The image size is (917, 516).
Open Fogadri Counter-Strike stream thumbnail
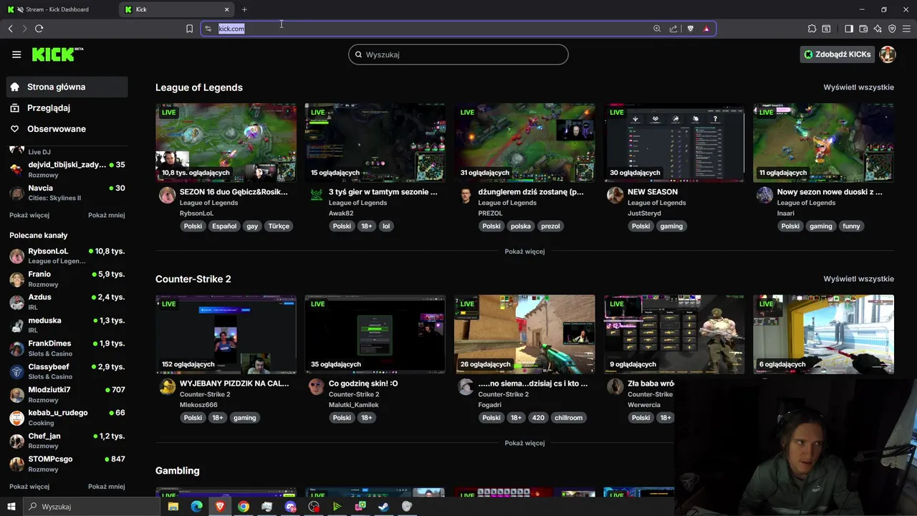[x=524, y=334]
